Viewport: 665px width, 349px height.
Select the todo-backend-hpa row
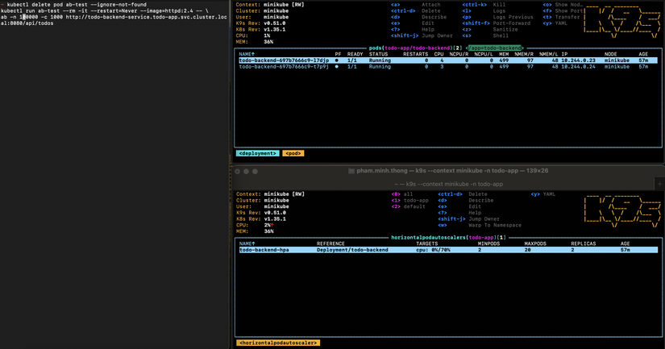[448, 250]
